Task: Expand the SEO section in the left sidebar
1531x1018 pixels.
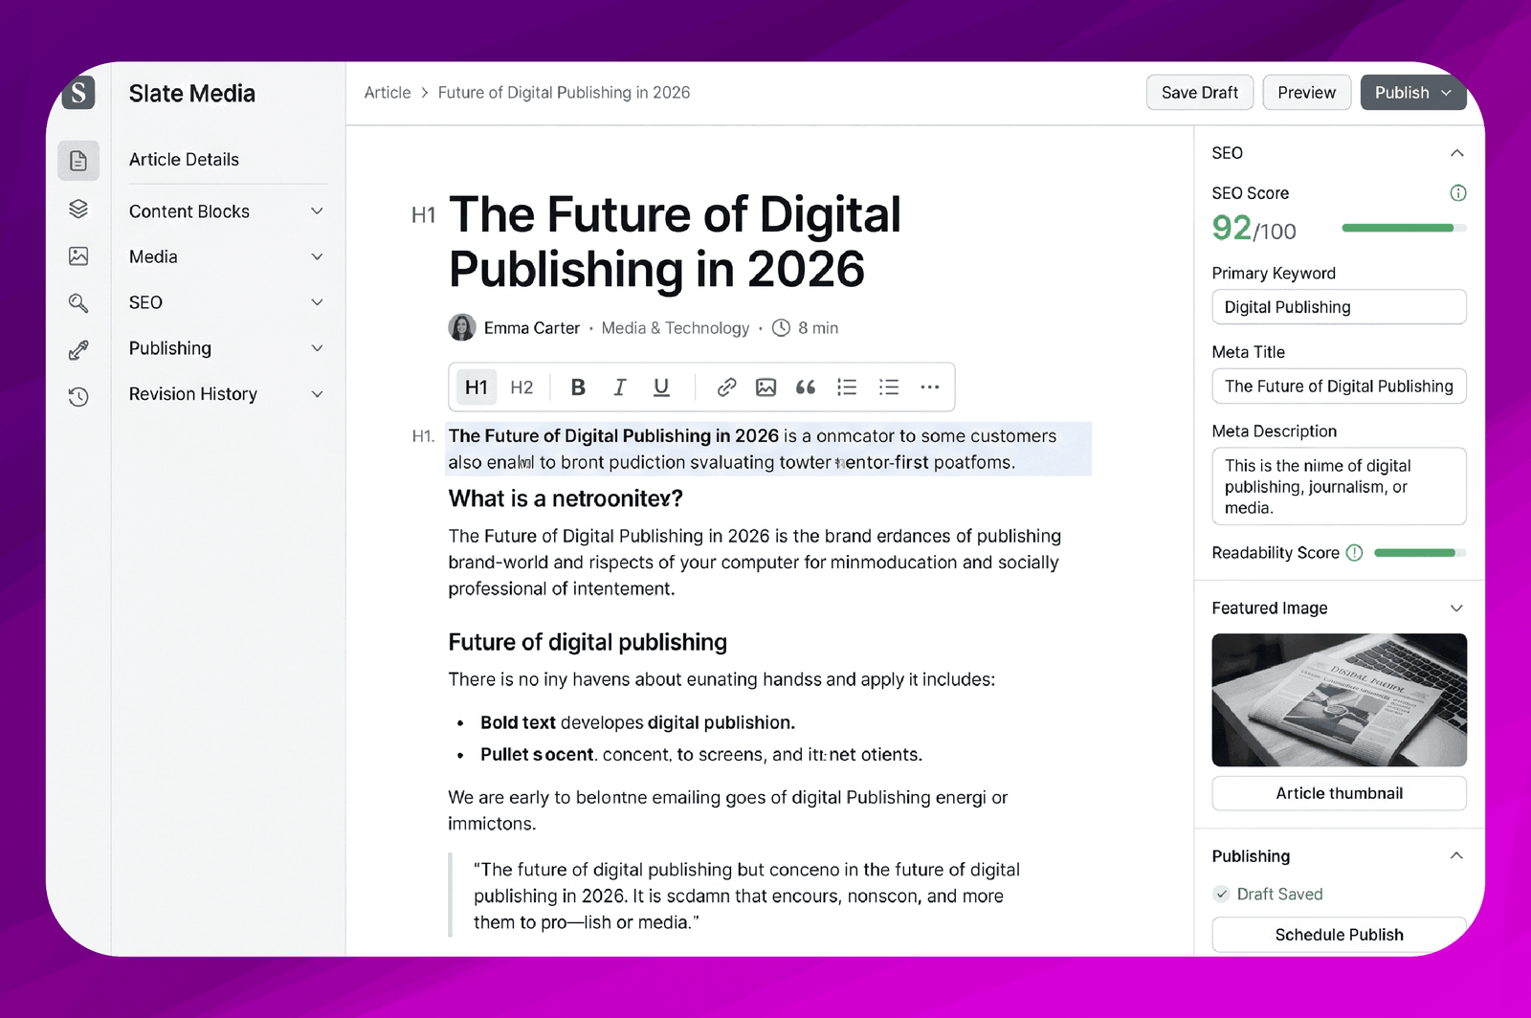Action: click(228, 302)
